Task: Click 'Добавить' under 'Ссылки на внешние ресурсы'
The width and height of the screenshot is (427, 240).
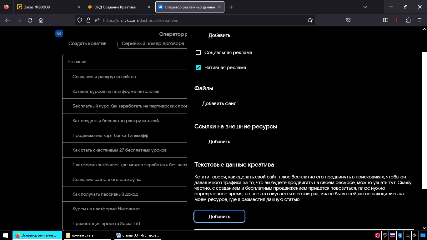Action: pos(219,142)
